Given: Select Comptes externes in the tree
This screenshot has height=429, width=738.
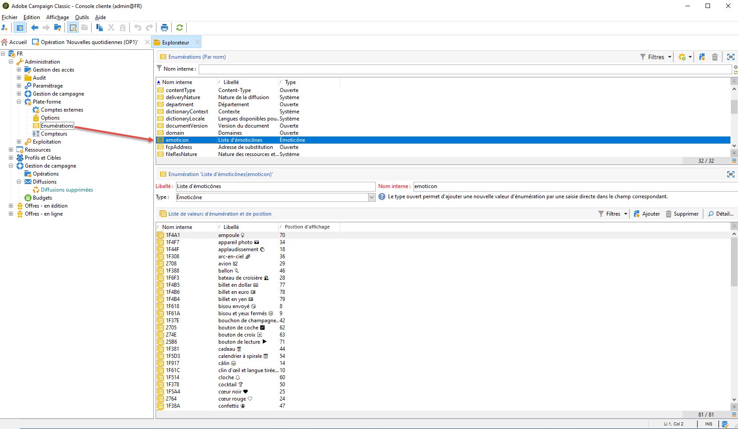Looking at the screenshot, I should 62,110.
